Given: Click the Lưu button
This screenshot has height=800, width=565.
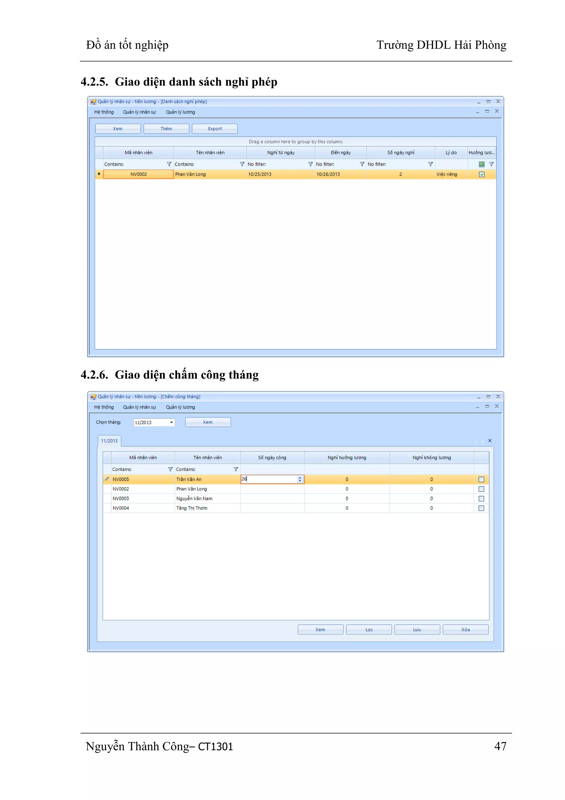Looking at the screenshot, I should point(417,630).
